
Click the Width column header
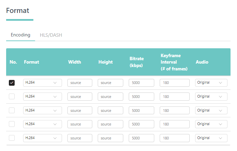(75, 62)
